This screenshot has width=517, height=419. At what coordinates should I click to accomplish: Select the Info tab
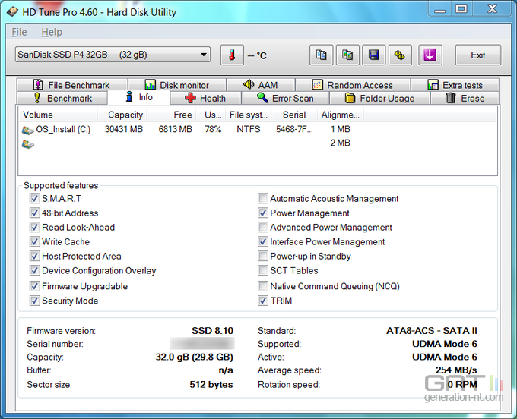point(139,97)
